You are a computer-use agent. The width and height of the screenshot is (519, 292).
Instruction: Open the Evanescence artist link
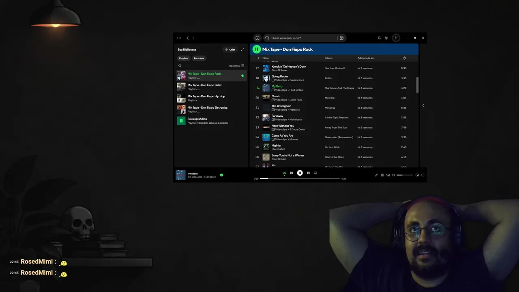click(x=296, y=80)
